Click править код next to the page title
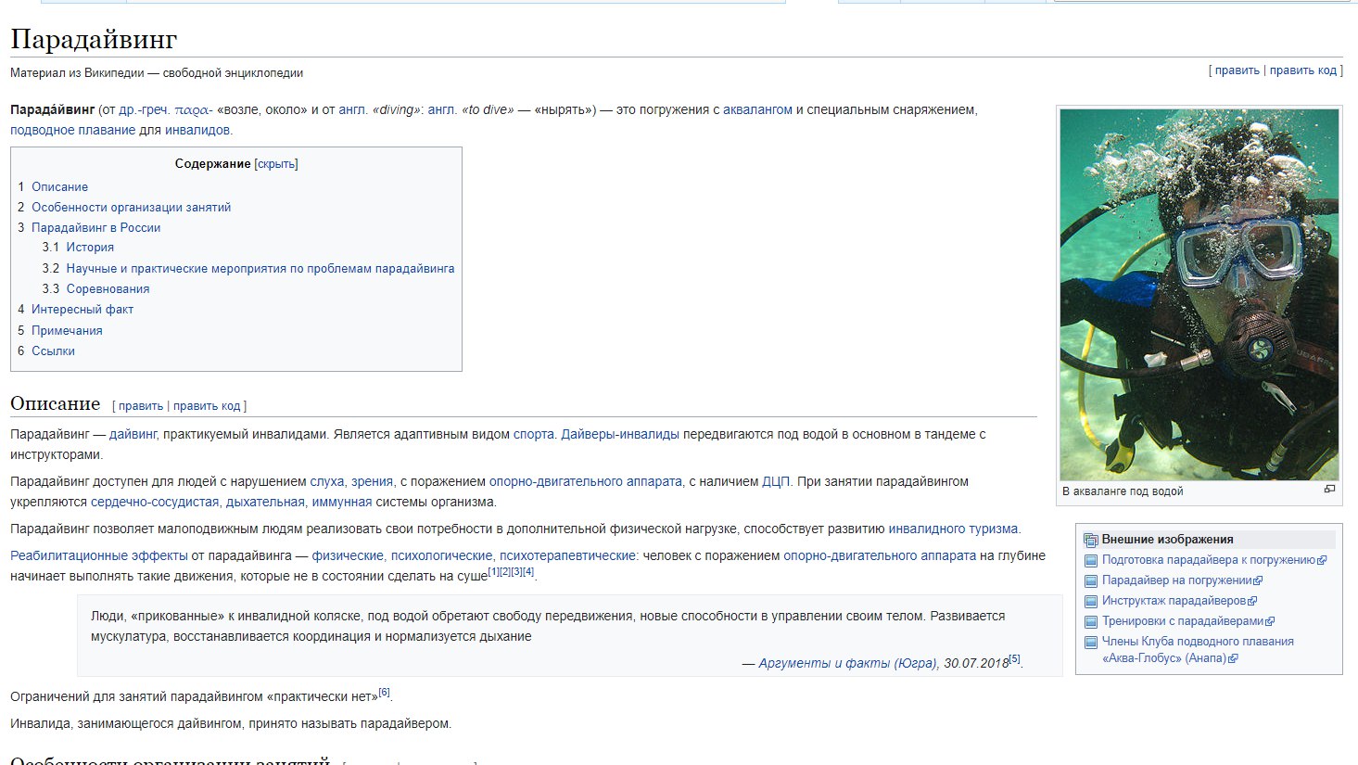This screenshot has height=765, width=1358. (1302, 70)
